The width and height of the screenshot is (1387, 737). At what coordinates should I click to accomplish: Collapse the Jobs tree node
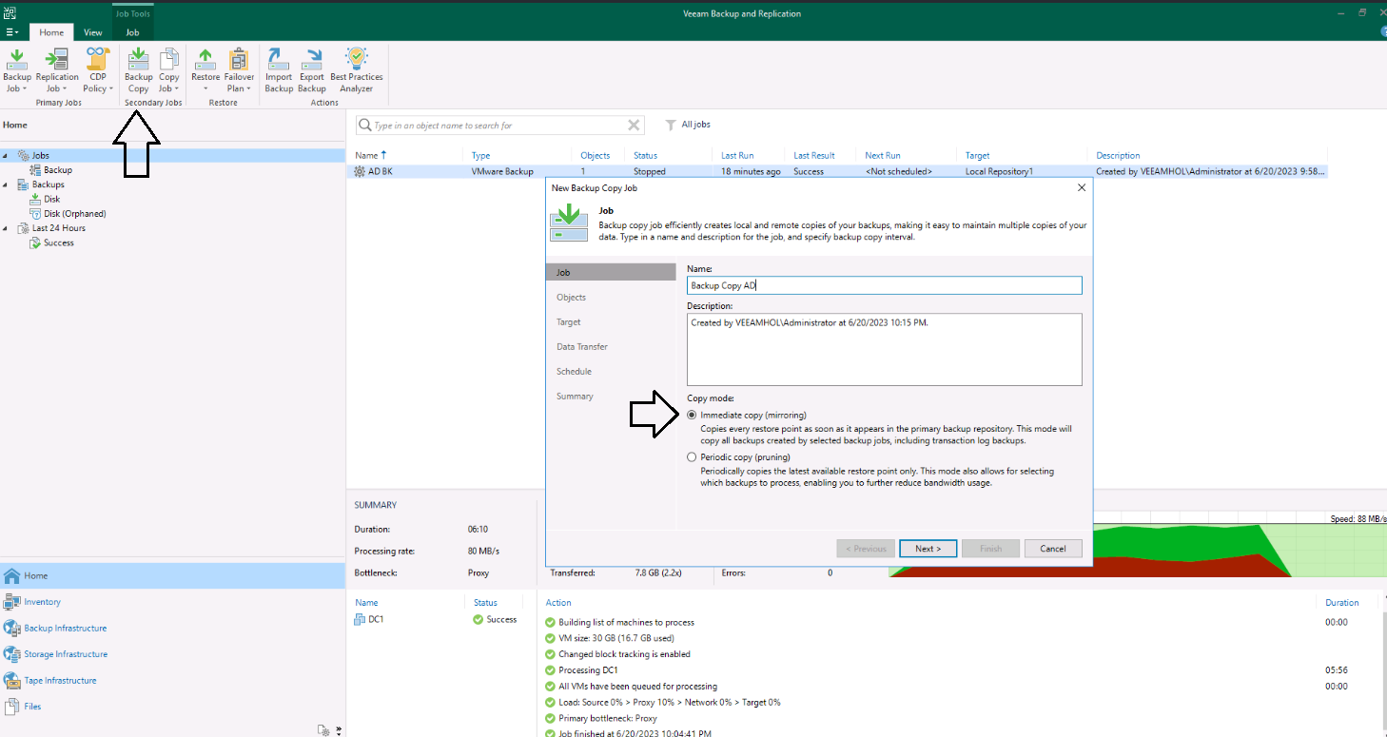click(6, 156)
